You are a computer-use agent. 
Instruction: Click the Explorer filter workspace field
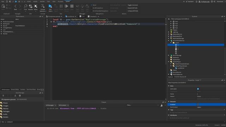click(197, 19)
